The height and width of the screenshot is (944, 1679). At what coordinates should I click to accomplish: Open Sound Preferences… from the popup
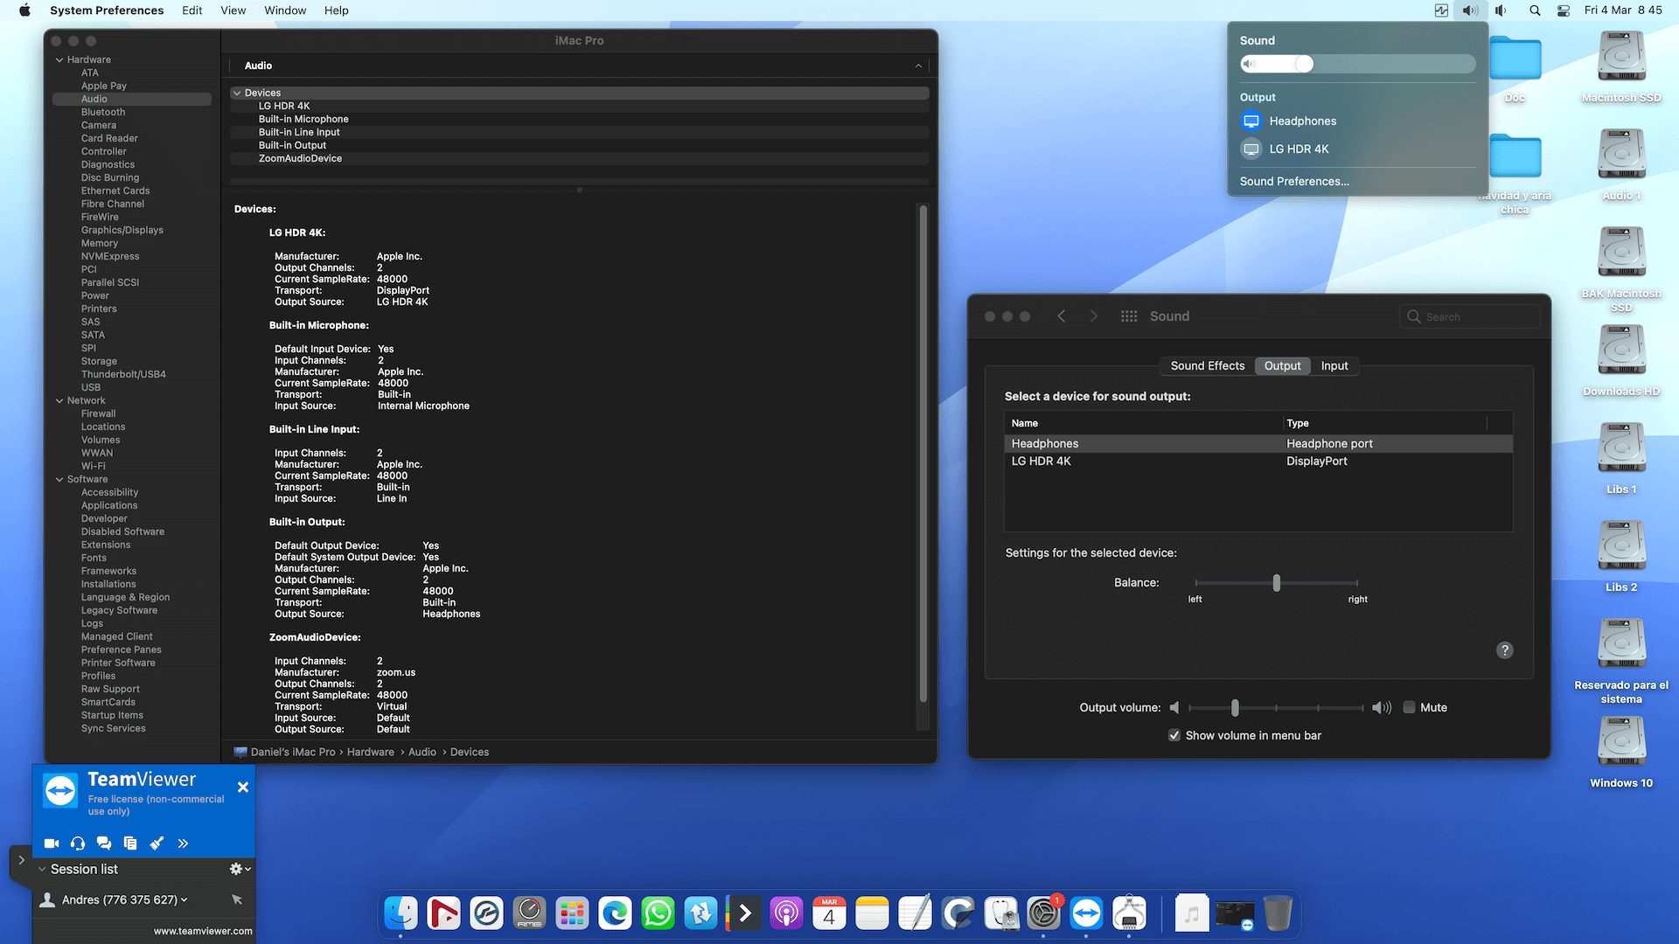[x=1294, y=182]
